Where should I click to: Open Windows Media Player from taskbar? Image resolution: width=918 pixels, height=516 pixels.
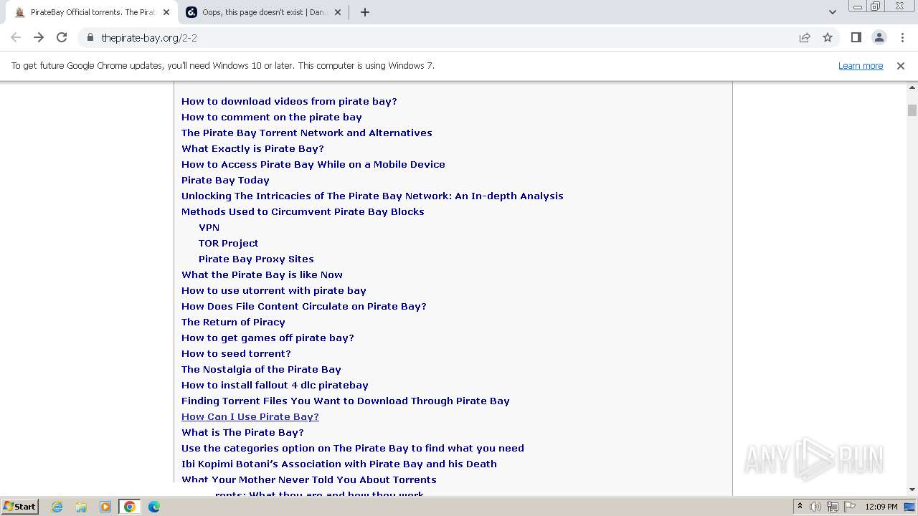(x=105, y=507)
